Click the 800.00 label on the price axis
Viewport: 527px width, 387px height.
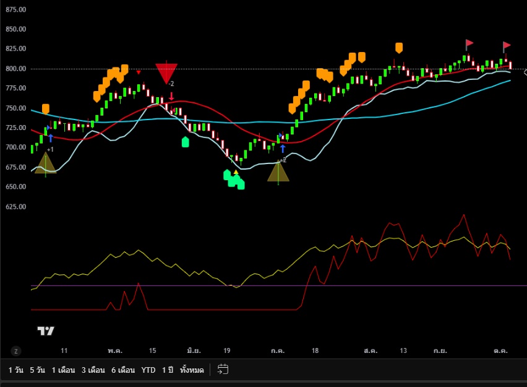[x=15, y=69]
